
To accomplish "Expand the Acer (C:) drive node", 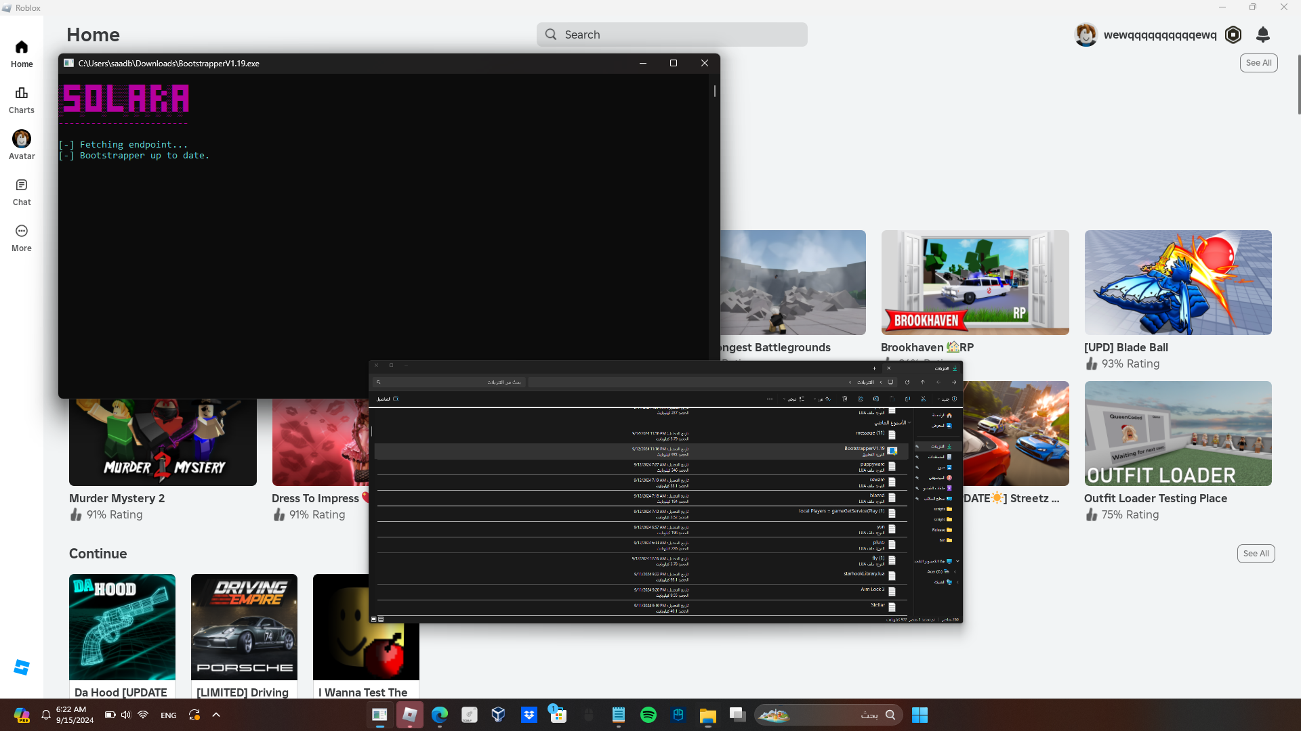I will coord(955,572).
